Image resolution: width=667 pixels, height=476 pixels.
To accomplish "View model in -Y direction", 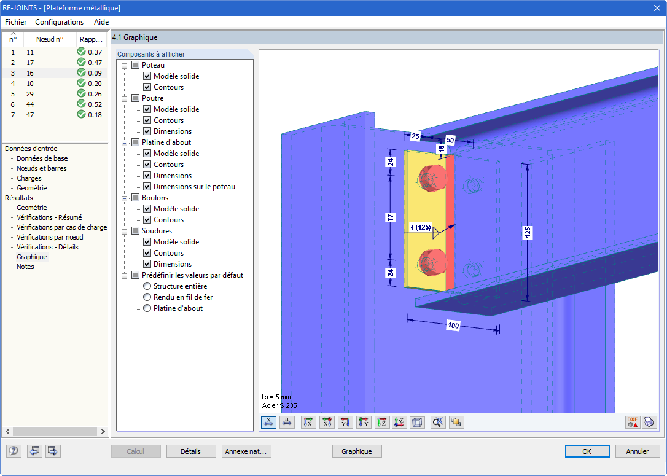I will coord(363,423).
